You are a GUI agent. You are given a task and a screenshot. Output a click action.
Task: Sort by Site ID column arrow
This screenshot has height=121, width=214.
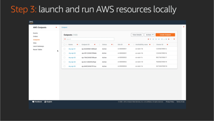point(129,45)
